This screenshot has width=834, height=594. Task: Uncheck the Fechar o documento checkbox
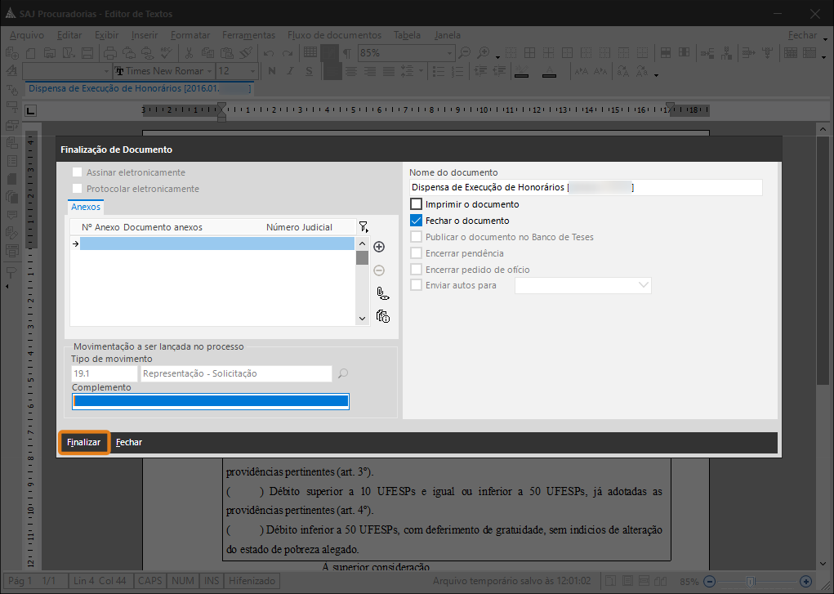(417, 221)
